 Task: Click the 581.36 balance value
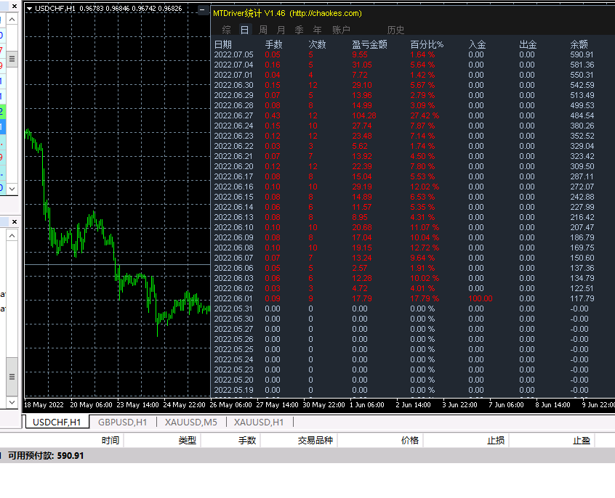(582, 65)
